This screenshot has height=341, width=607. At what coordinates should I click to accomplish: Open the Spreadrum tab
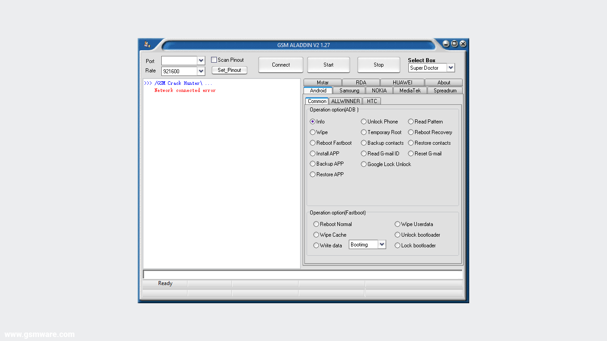tap(445, 90)
